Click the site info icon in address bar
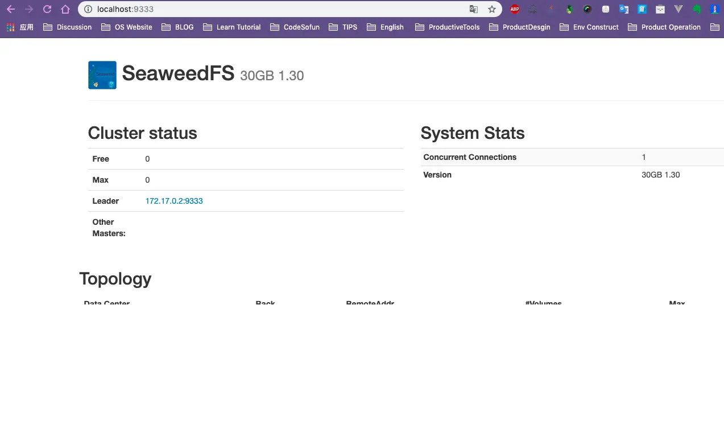The image size is (724, 445). click(88, 9)
